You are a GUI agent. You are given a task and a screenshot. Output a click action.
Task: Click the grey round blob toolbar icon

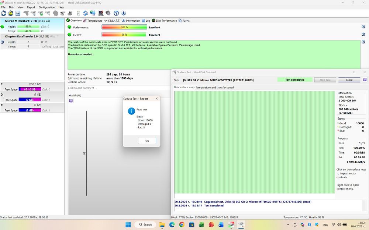pyautogui.click(x=56, y=13)
